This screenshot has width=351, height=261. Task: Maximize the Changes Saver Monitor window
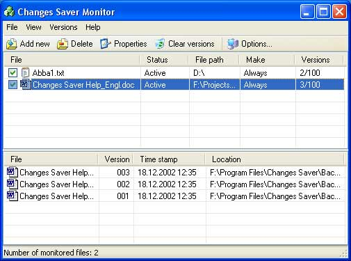click(x=323, y=11)
